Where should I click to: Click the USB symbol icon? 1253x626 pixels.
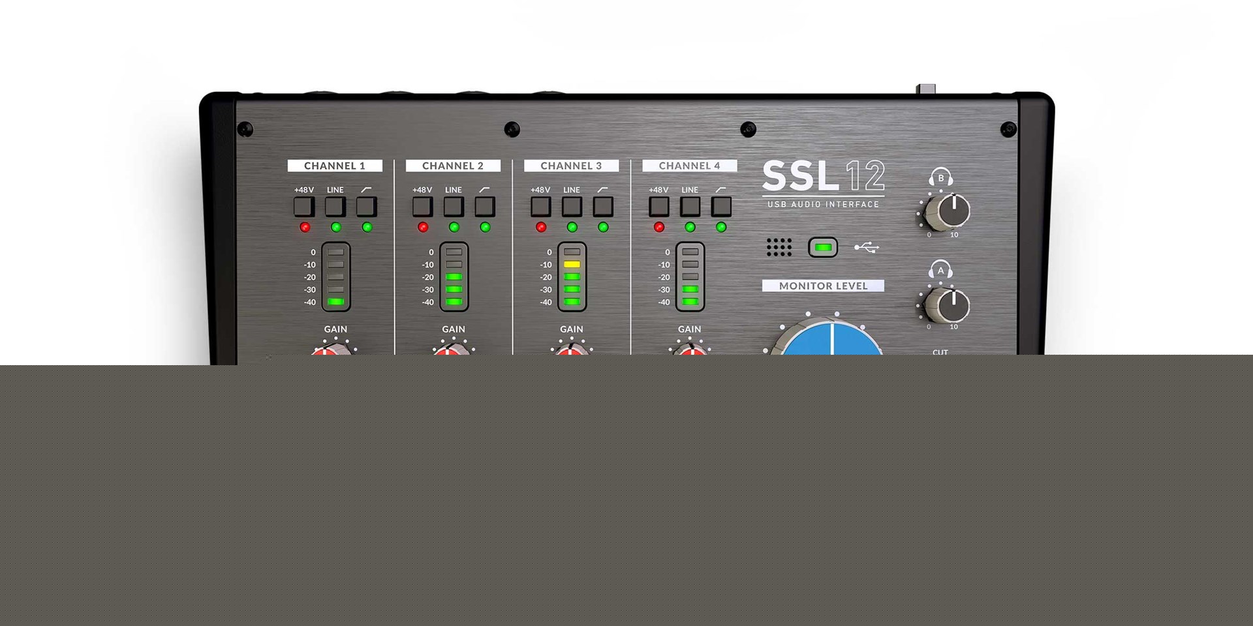pyautogui.click(x=867, y=248)
